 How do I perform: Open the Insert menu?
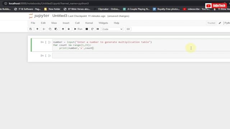click(66, 23)
